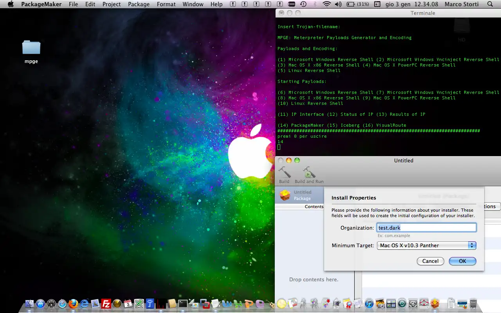Open the Apple menu
501x313 pixels.
pos(11,4)
